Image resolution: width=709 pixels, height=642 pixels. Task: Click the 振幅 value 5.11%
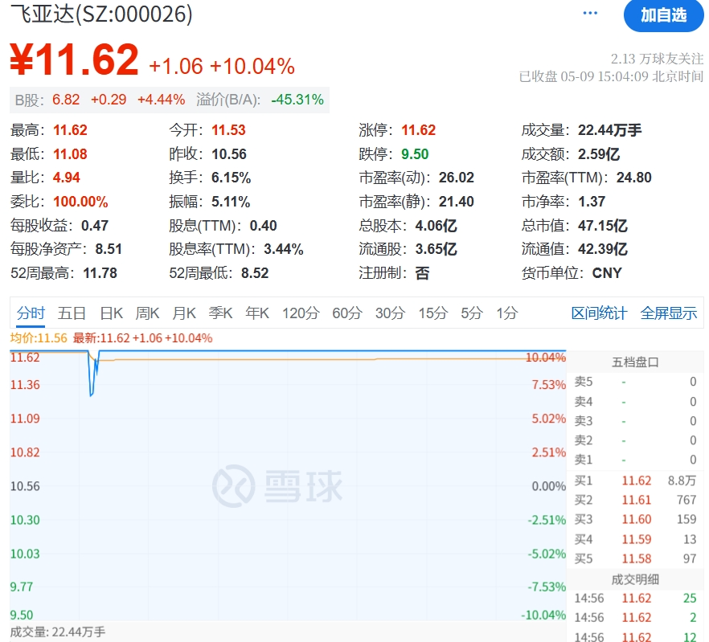click(x=231, y=202)
